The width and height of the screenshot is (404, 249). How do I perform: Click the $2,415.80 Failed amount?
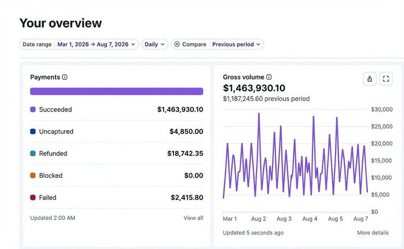187,197
